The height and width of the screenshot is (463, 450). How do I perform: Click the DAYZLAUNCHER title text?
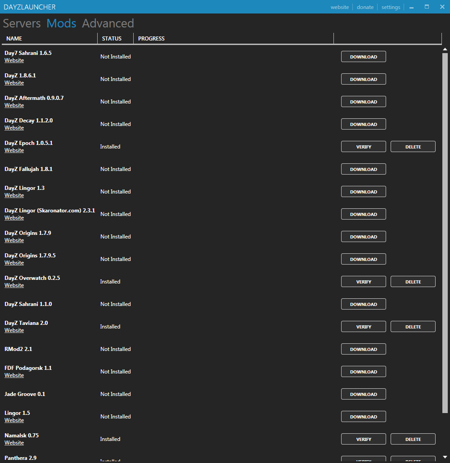pos(30,7)
